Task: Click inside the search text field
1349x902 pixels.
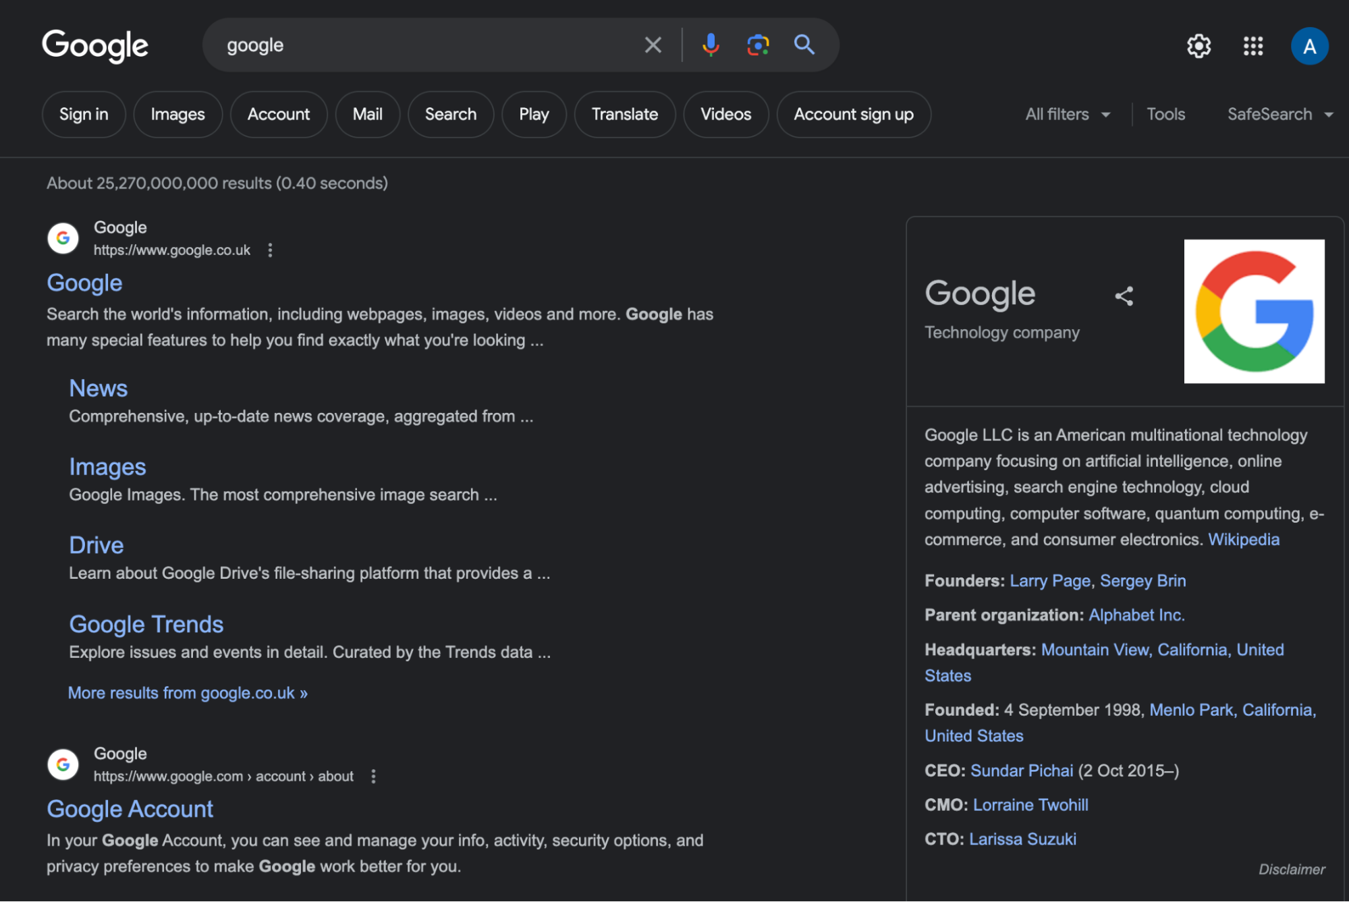Action: coord(425,45)
